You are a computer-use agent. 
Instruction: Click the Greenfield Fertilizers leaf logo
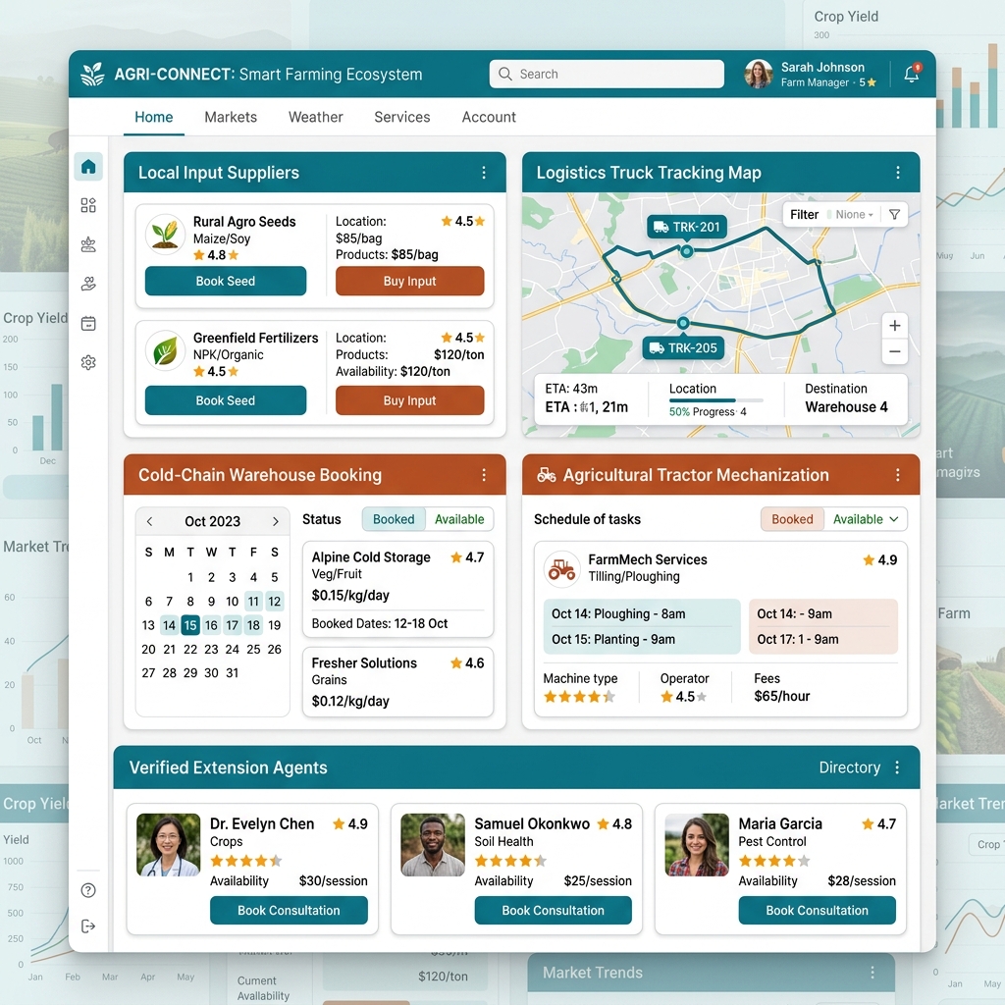coord(165,350)
